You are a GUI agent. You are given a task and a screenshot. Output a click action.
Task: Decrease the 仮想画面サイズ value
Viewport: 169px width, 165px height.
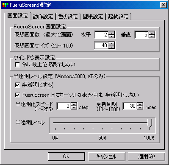tap(111, 47)
